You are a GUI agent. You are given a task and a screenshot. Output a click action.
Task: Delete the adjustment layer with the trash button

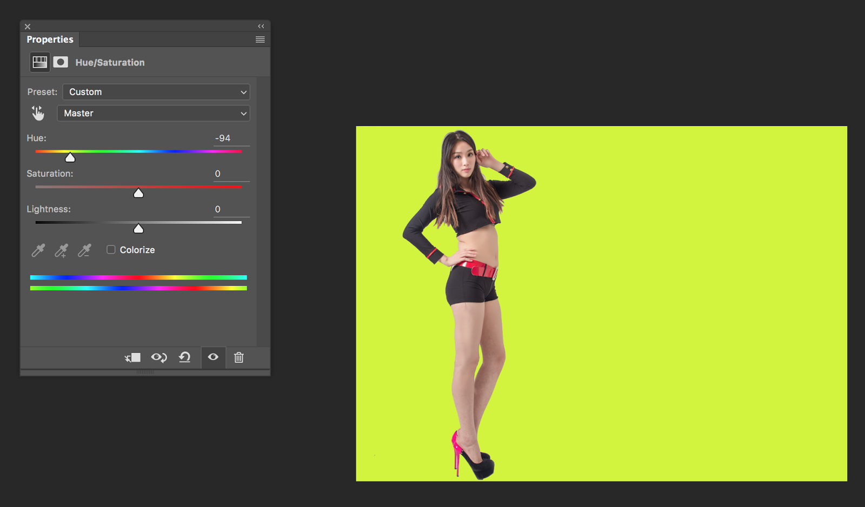(238, 357)
